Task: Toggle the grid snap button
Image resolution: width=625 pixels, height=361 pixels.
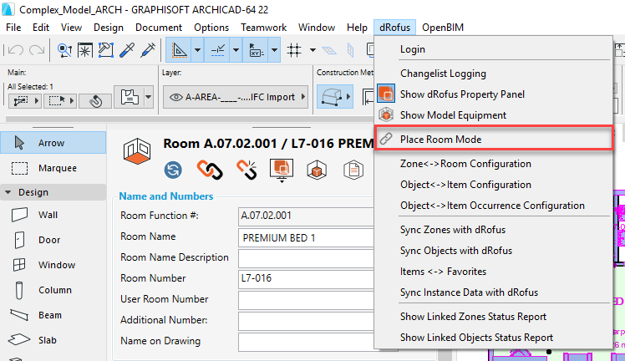Action: 294,50
